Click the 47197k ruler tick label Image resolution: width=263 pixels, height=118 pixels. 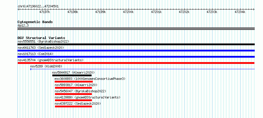click(x=45, y=12)
